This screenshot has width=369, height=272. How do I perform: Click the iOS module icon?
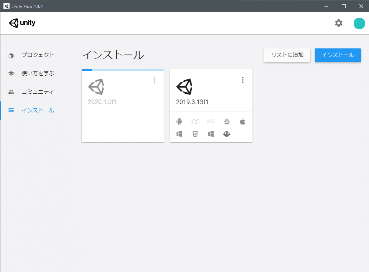[x=195, y=121]
